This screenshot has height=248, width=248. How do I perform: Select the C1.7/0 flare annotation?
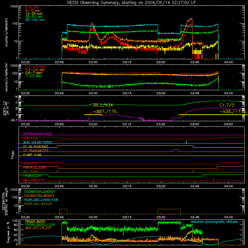click(227, 105)
